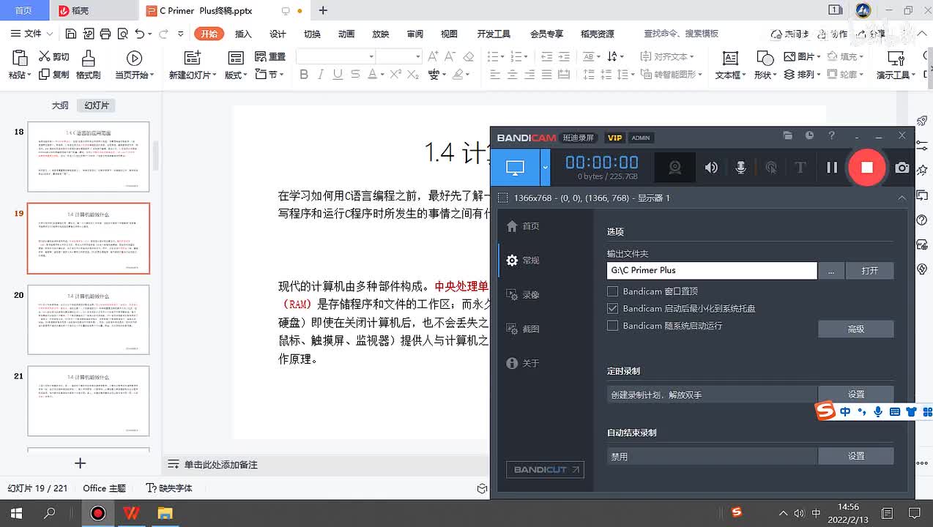Toggle italic formatting
The width and height of the screenshot is (933, 527).
pyautogui.click(x=320, y=74)
